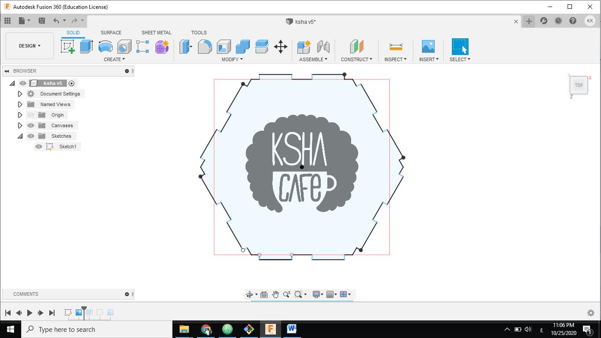This screenshot has width=601, height=338.
Task: Toggle visibility of the Sketches folder
Action: (31, 136)
